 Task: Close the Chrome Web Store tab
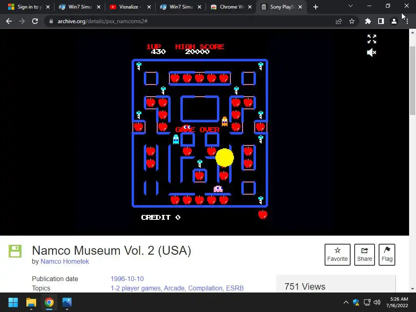point(250,7)
